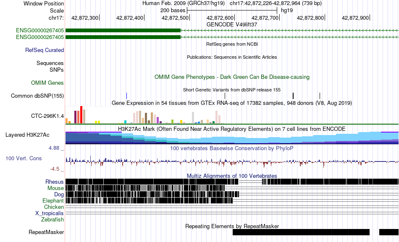The height and width of the screenshot is (242, 399).
Task: Click the RefSeq genes from NCBI title
Action: (x=232, y=44)
